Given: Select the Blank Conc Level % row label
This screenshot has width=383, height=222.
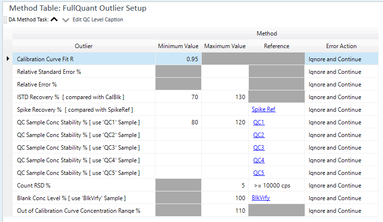Looking at the screenshot, I should coord(71,198).
